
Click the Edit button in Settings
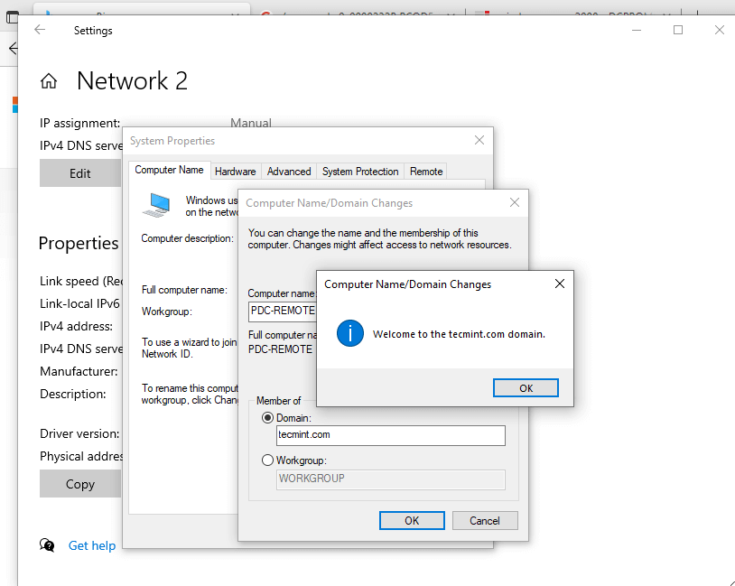[80, 173]
